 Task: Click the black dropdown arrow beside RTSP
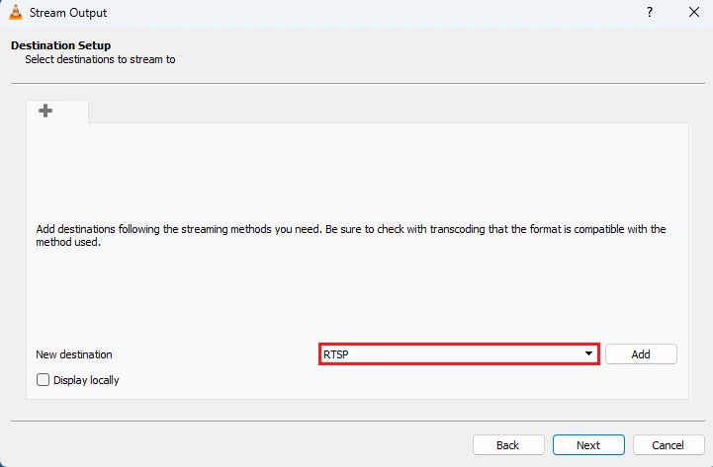588,353
